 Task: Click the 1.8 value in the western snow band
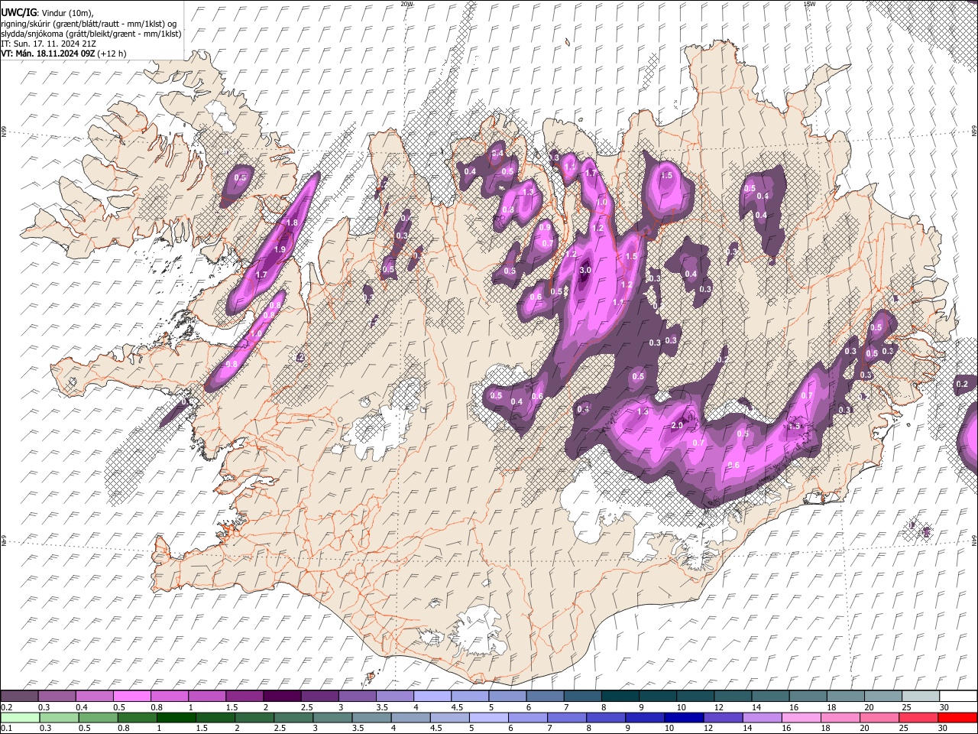coord(291,222)
